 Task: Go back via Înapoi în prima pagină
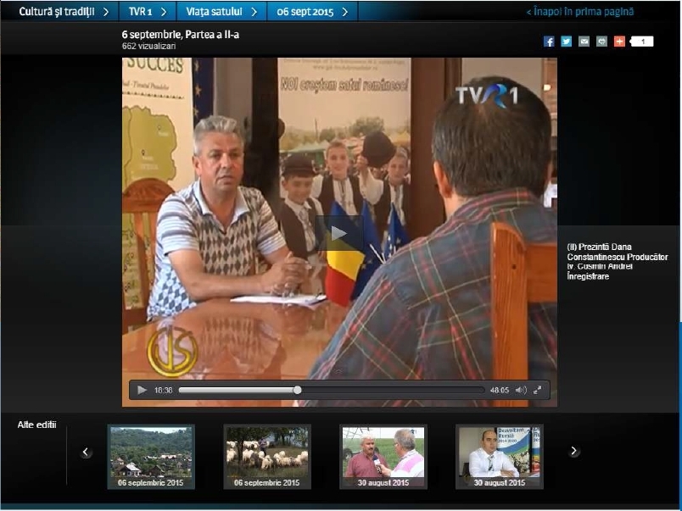579,12
